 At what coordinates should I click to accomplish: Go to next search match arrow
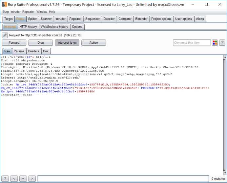coord(32,178)
